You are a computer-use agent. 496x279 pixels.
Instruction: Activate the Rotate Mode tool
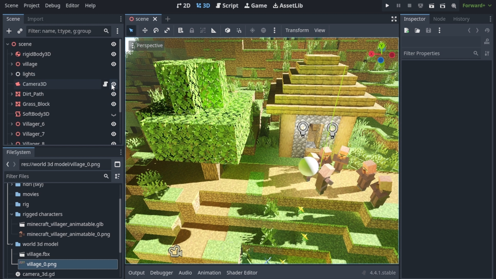(x=156, y=30)
